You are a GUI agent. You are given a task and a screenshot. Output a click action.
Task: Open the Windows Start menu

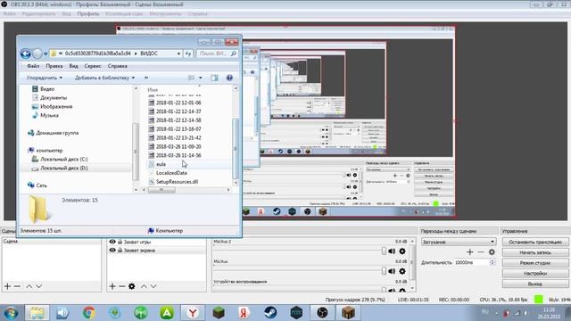point(11,313)
